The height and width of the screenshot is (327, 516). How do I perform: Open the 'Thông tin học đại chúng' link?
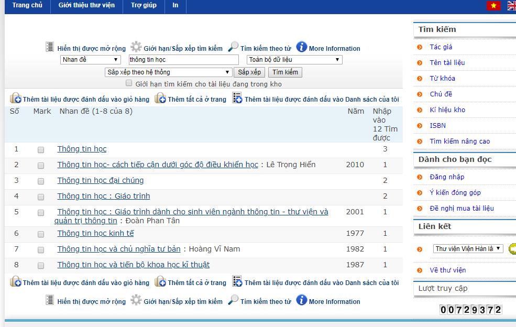pyautogui.click(x=100, y=180)
